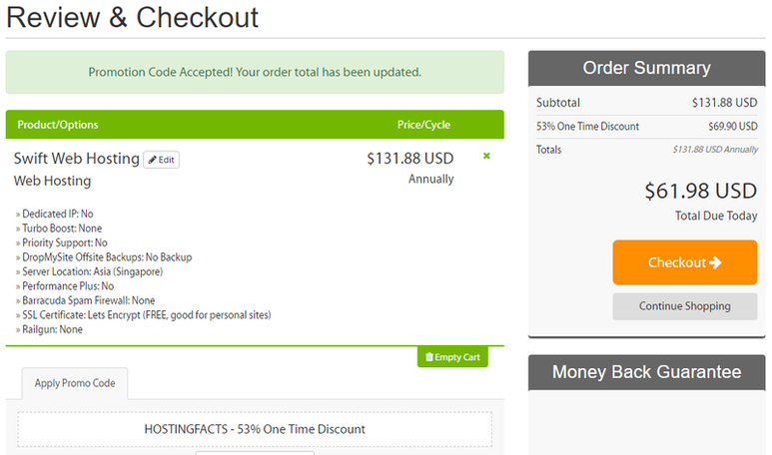Click the Product/Options column header
Viewport: 772px width, 455px height.
point(57,125)
